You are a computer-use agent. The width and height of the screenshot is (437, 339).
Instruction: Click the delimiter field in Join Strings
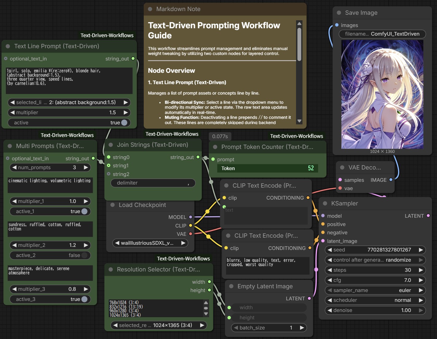point(153,183)
